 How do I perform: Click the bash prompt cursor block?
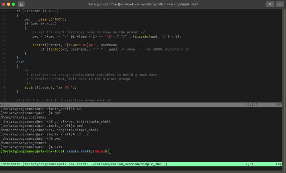tap(110, 151)
